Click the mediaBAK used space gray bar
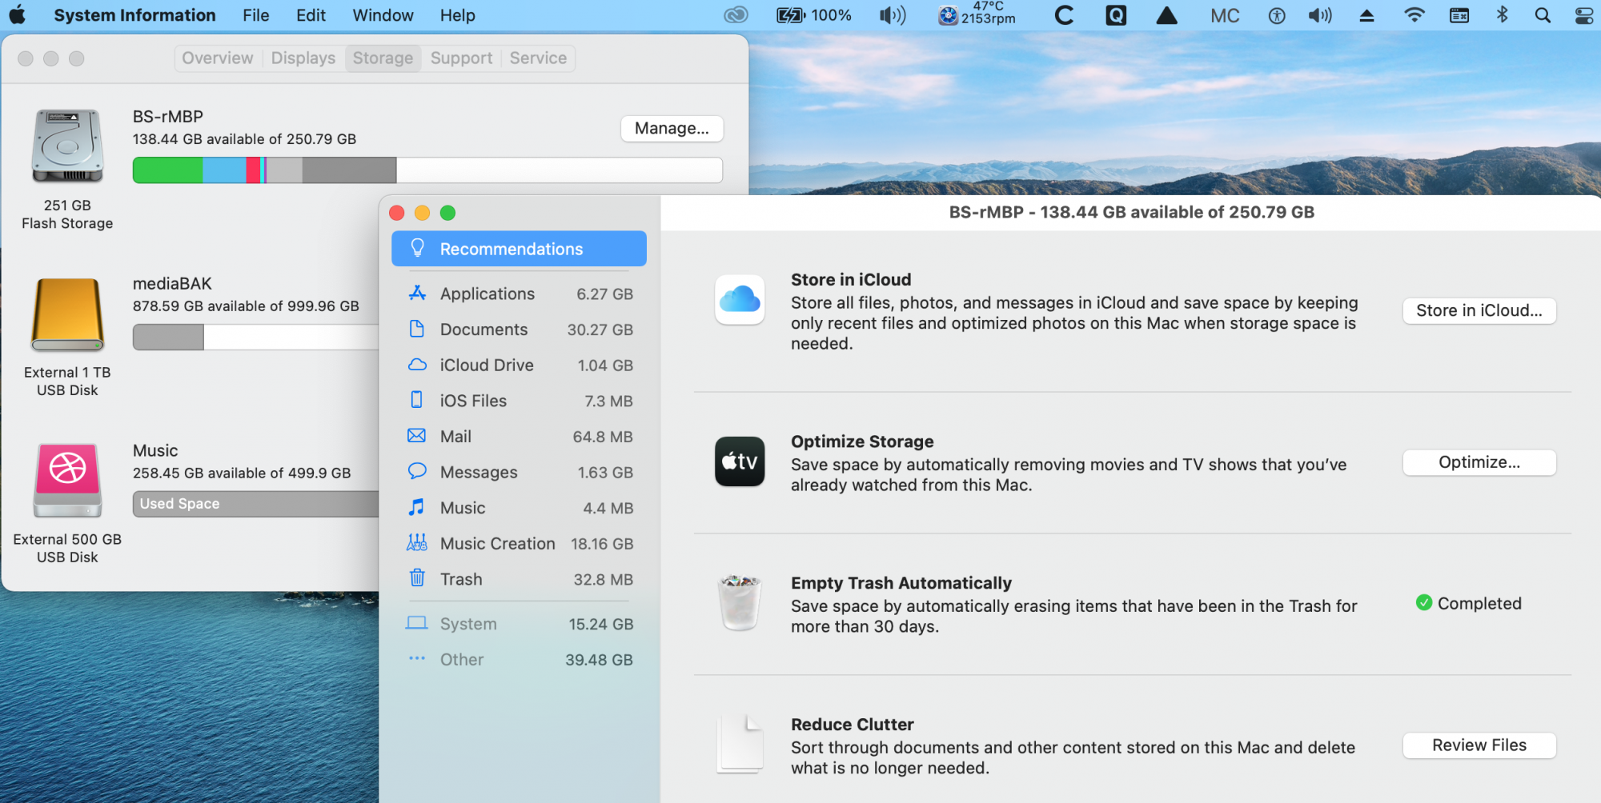This screenshot has height=803, width=1601. 168,337
